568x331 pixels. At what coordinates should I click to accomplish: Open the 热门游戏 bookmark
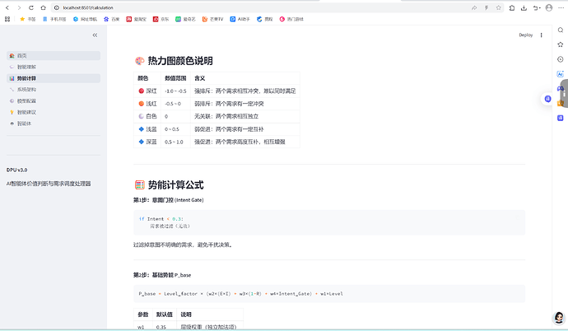pos(291,19)
